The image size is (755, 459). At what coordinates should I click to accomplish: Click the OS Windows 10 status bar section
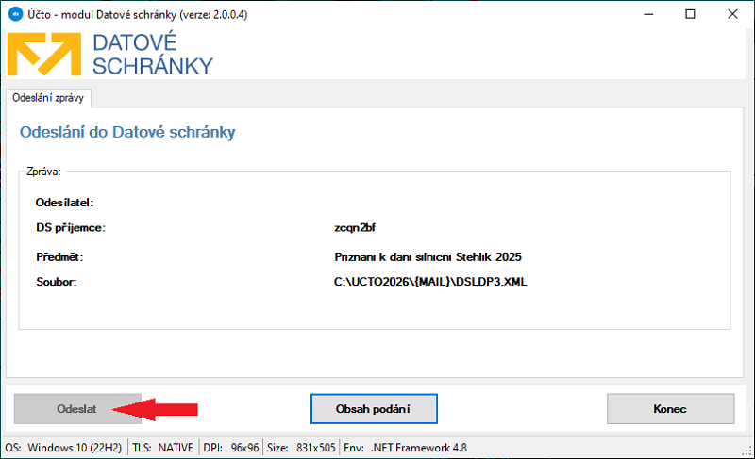click(64, 448)
